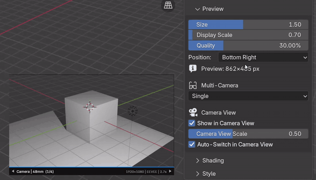Adjust the Quality slider at 30%
The height and width of the screenshot is (180, 316).
coord(248,45)
